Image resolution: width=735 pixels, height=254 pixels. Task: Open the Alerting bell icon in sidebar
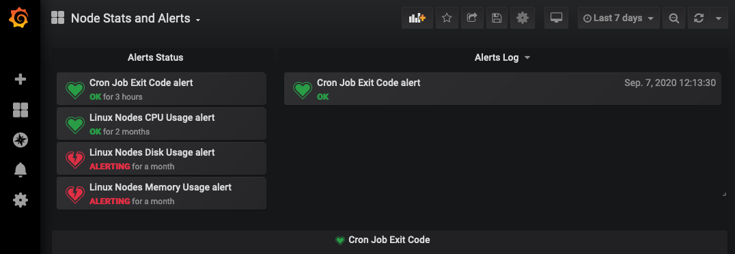click(x=20, y=170)
